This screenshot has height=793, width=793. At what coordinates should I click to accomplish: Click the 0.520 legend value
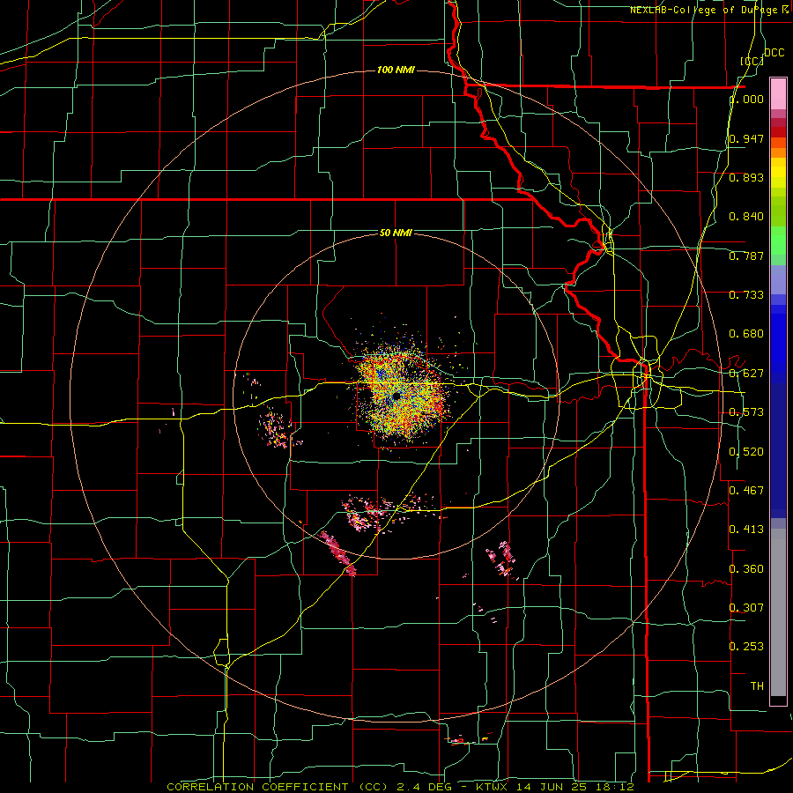tap(746, 452)
